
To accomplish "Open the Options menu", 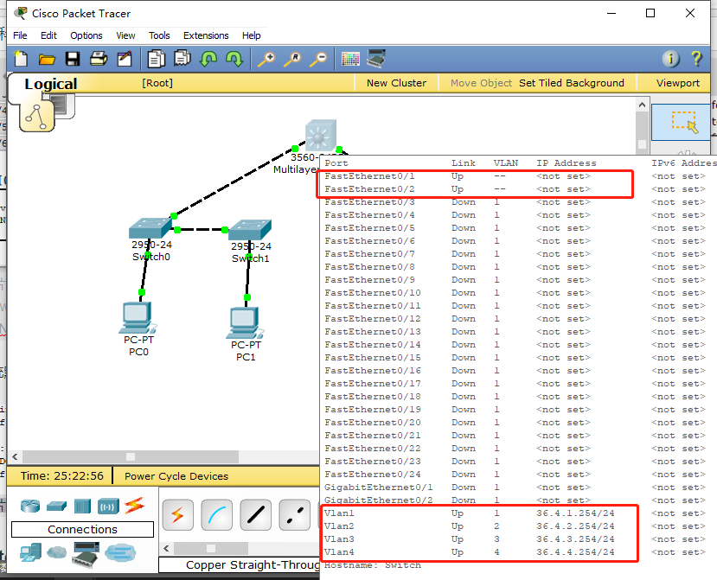I will (86, 35).
